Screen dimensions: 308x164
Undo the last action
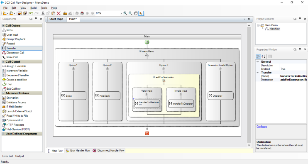pos(31,13)
